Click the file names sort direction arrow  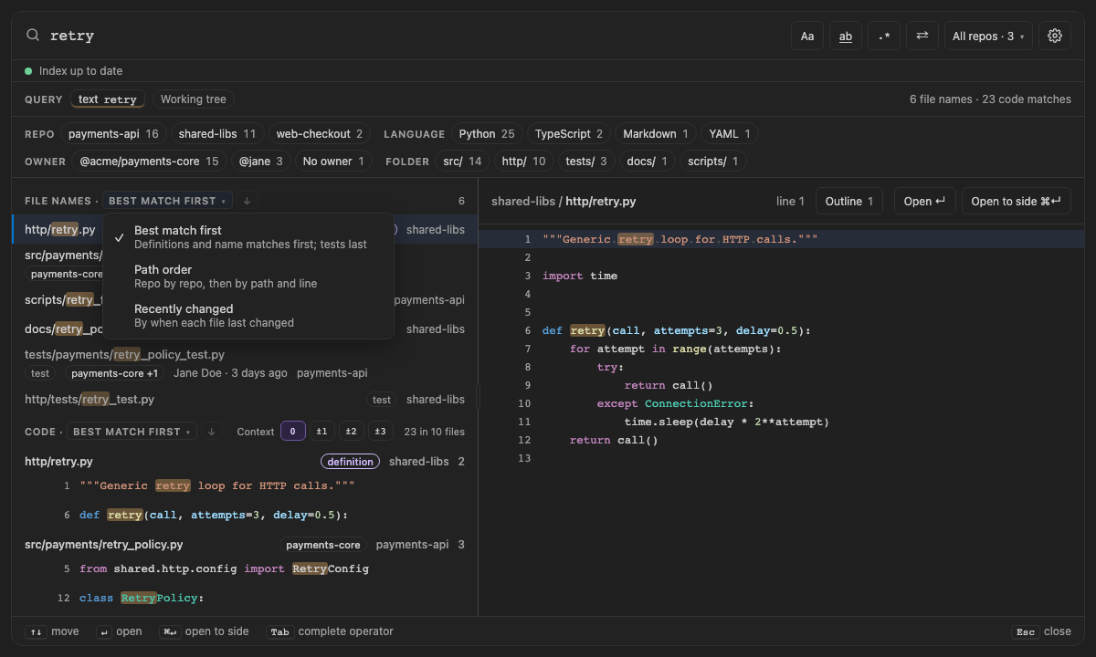pos(248,201)
